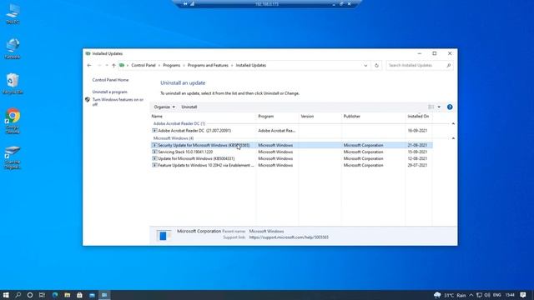
Task: Click the search magnifier icon
Action: tap(449, 65)
